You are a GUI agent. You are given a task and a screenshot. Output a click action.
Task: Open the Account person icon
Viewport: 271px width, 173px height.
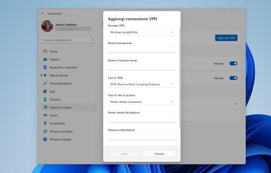click(45, 99)
